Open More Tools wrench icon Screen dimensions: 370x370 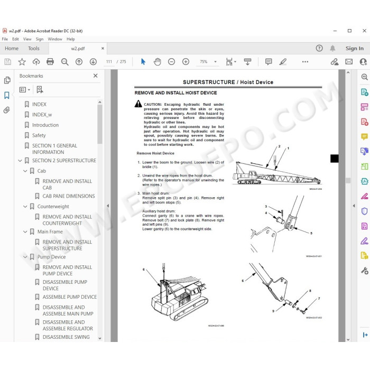[364, 271]
